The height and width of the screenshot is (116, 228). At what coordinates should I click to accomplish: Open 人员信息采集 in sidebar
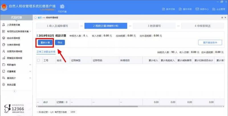coord(13,25)
